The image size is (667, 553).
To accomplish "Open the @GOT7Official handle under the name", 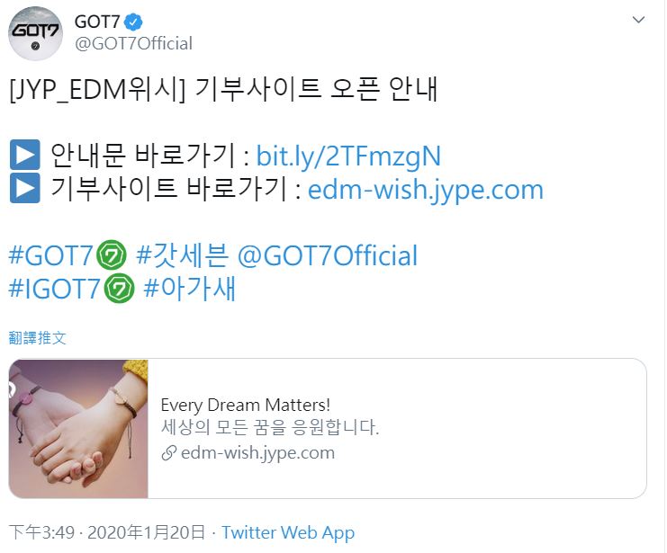I will pos(133,43).
